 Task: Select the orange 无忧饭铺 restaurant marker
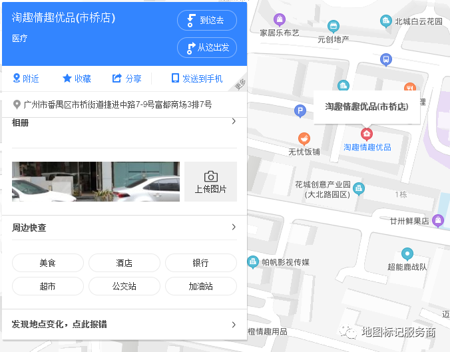point(304,139)
